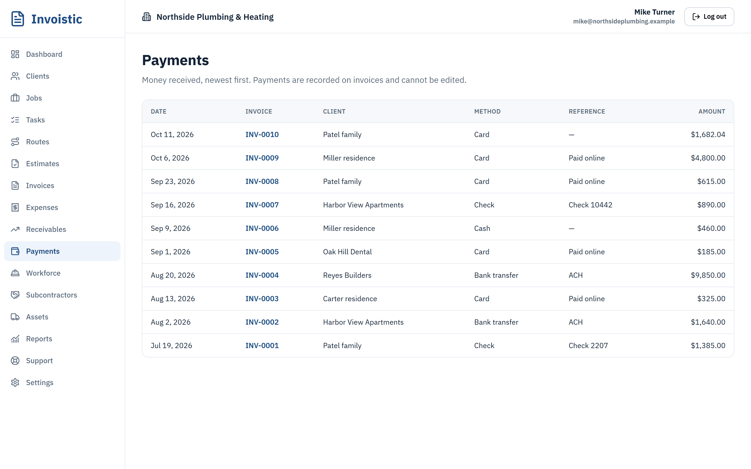
Task: Click the DATE column header
Action: [159, 111]
